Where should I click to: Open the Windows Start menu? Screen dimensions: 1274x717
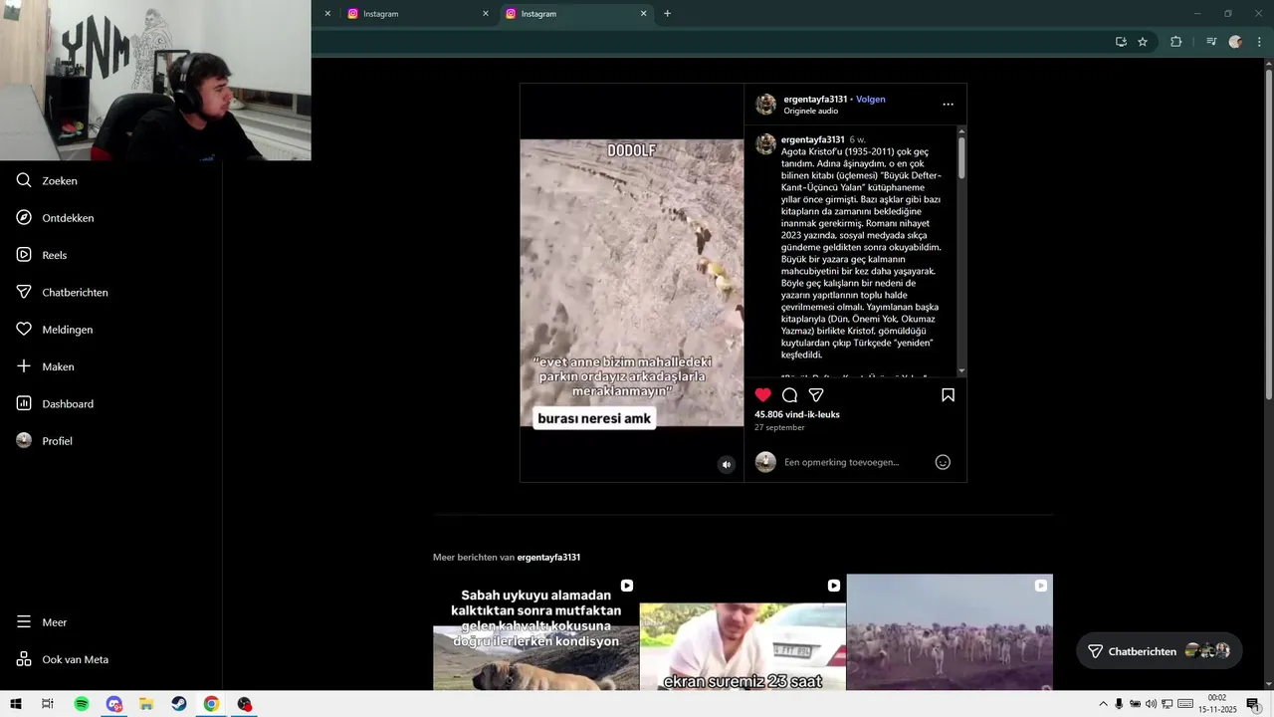16,704
